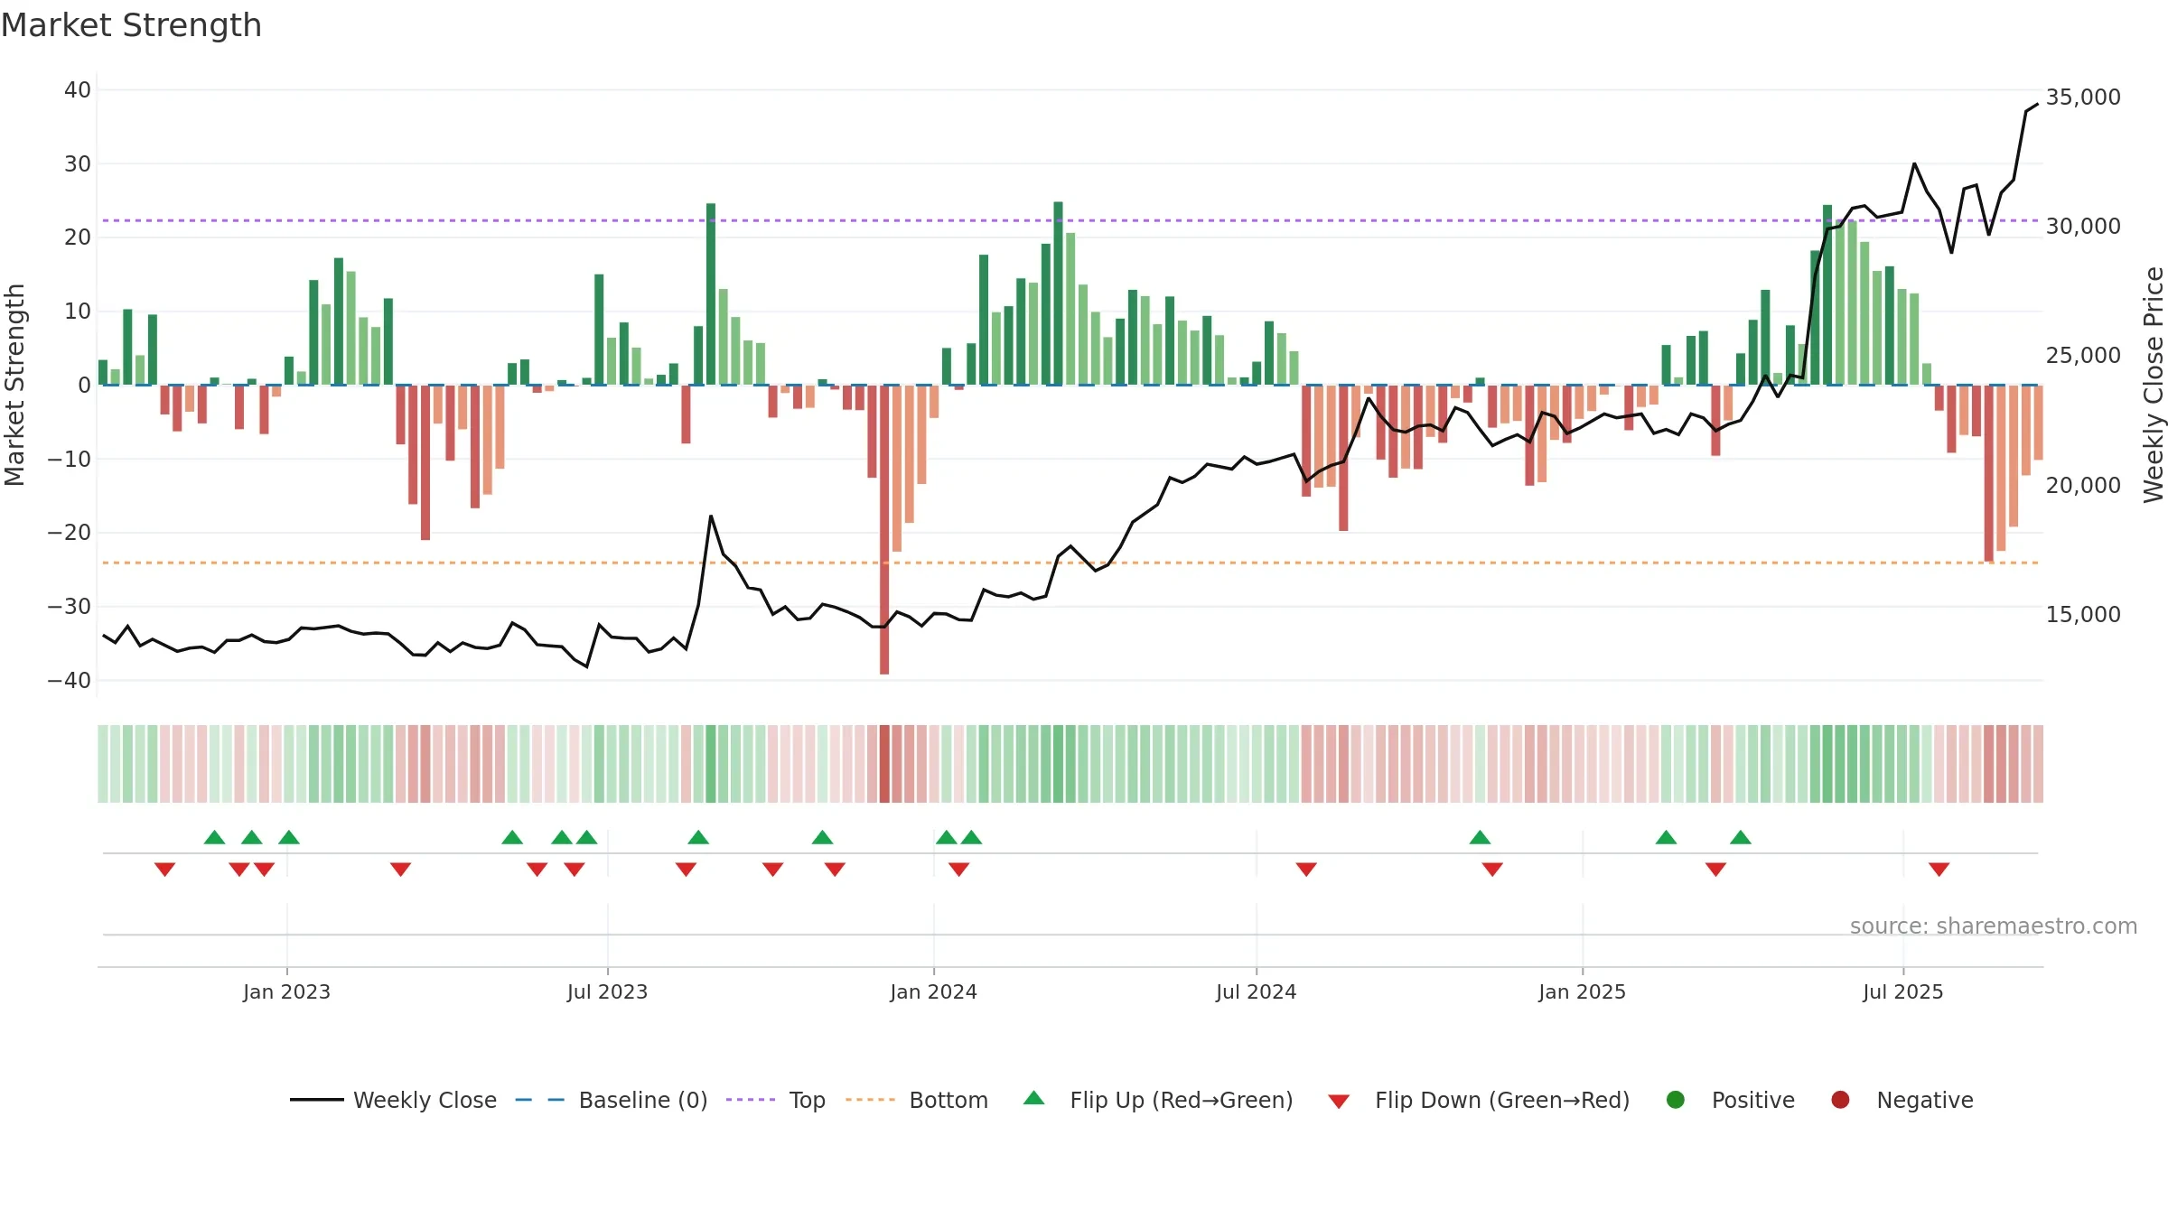Toggle the Top legend entry
This screenshot has width=2168, height=1219.
pyautogui.click(x=776, y=1100)
